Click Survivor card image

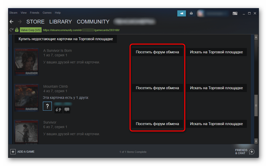tap(26, 132)
